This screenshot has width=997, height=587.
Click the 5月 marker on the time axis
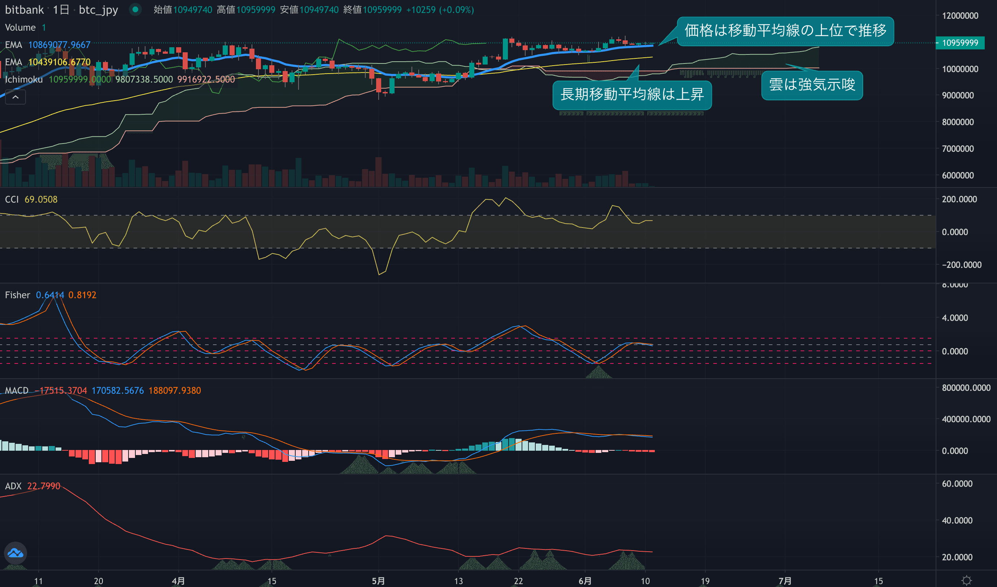coord(378,581)
